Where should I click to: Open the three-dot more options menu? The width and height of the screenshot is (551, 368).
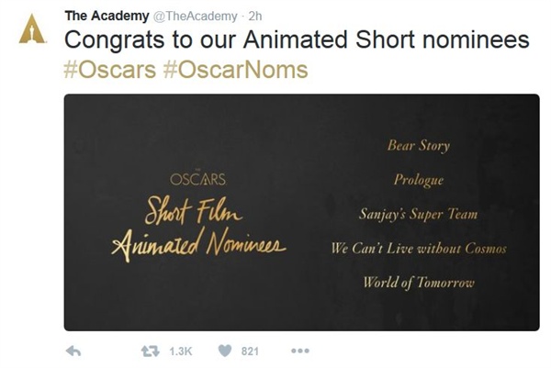300,351
